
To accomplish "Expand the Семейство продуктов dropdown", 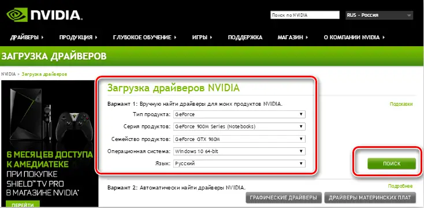I will [239, 139].
